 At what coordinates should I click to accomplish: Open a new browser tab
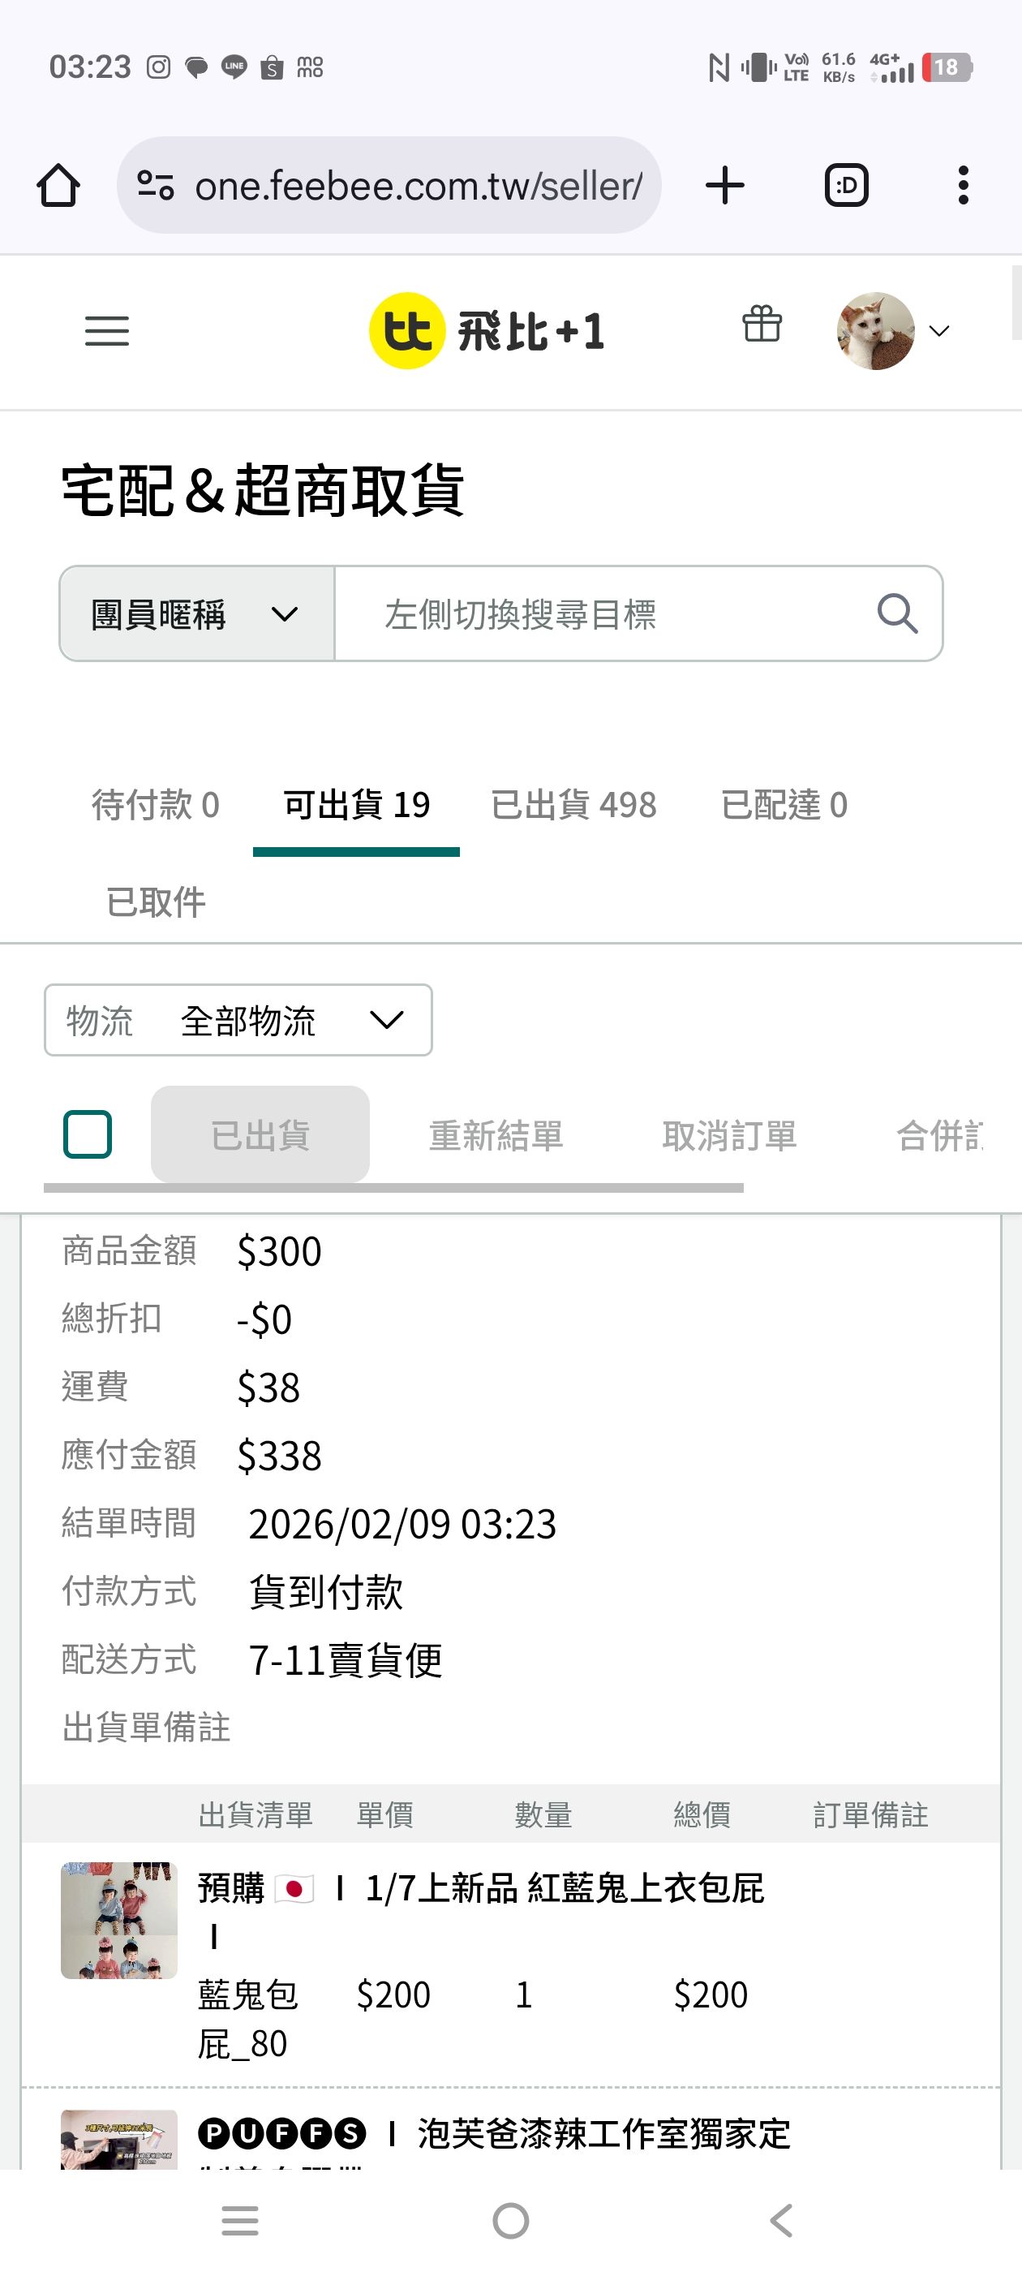725,185
